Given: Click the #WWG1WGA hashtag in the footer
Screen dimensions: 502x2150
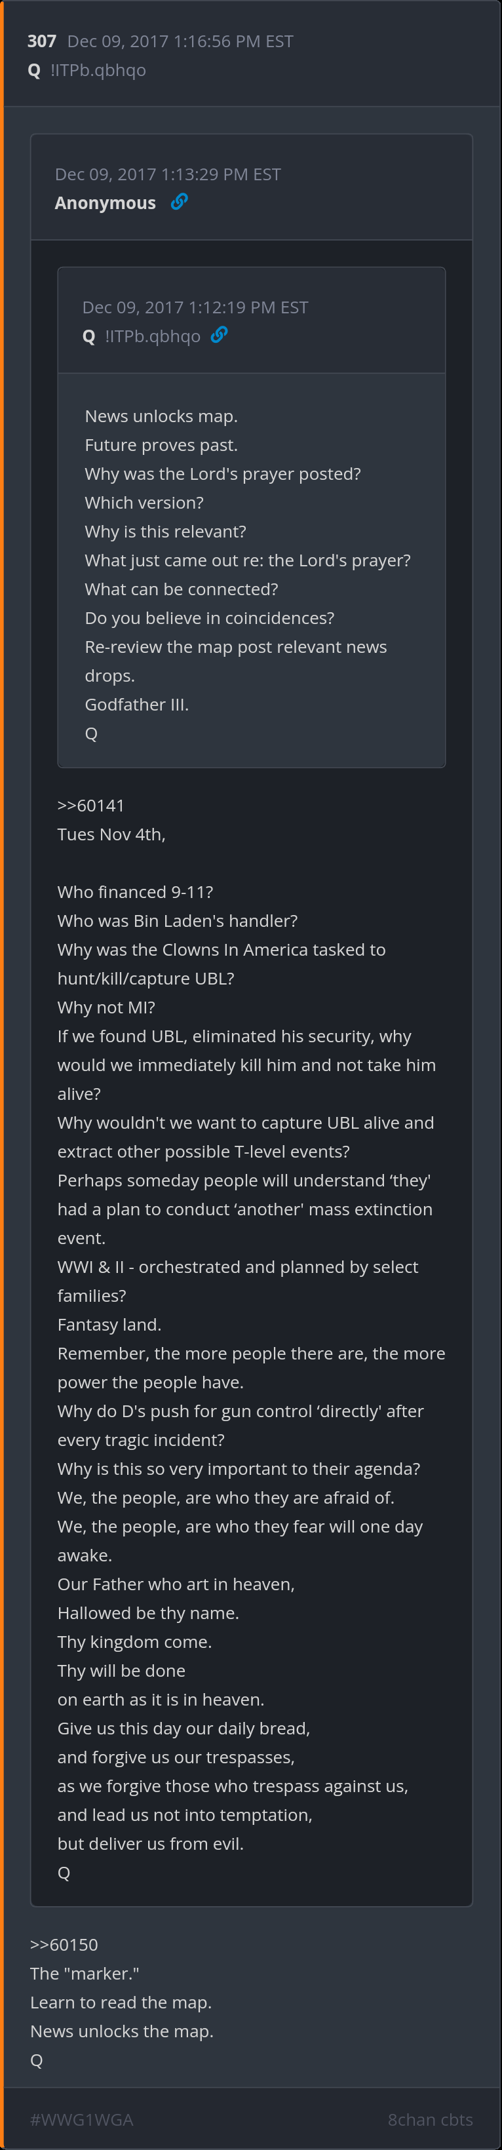Looking at the screenshot, I should (x=81, y=2119).
